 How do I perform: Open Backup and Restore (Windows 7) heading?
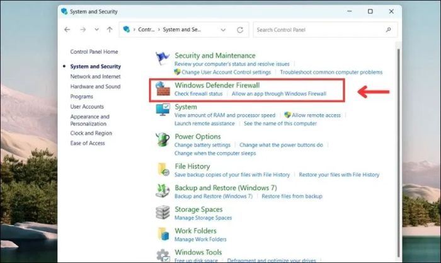[226, 188]
